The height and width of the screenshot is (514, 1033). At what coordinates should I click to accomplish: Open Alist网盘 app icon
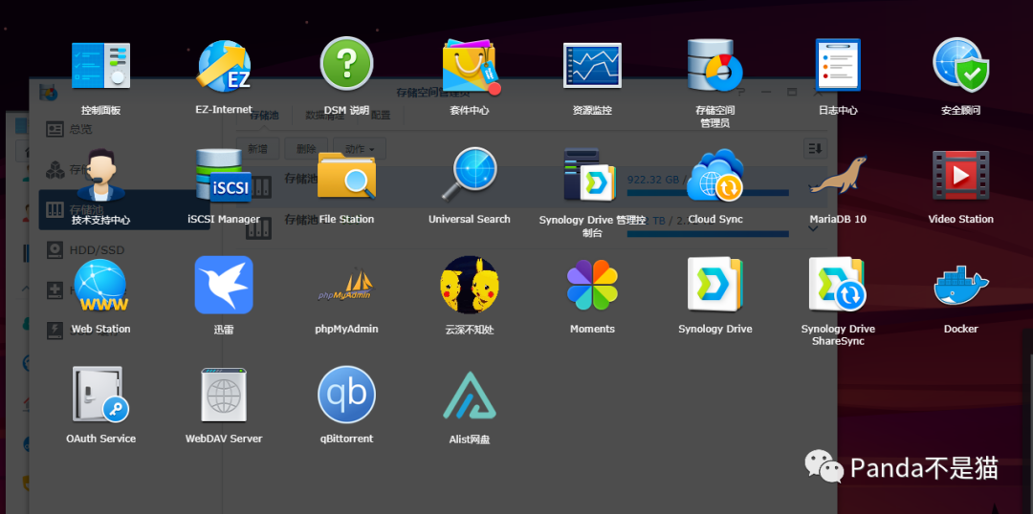pyautogui.click(x=470, y=395)
